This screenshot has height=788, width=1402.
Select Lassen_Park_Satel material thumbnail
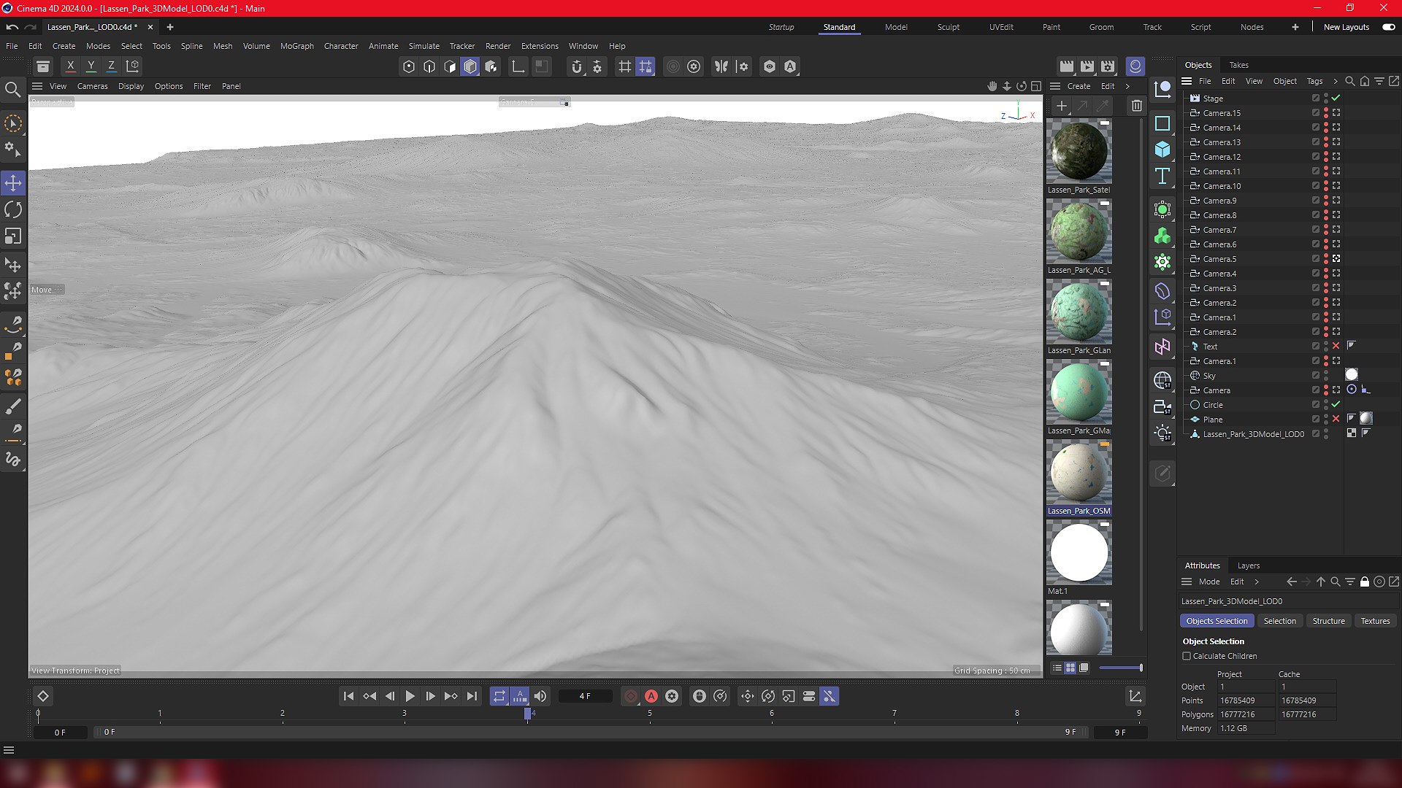click(1079, 152)
